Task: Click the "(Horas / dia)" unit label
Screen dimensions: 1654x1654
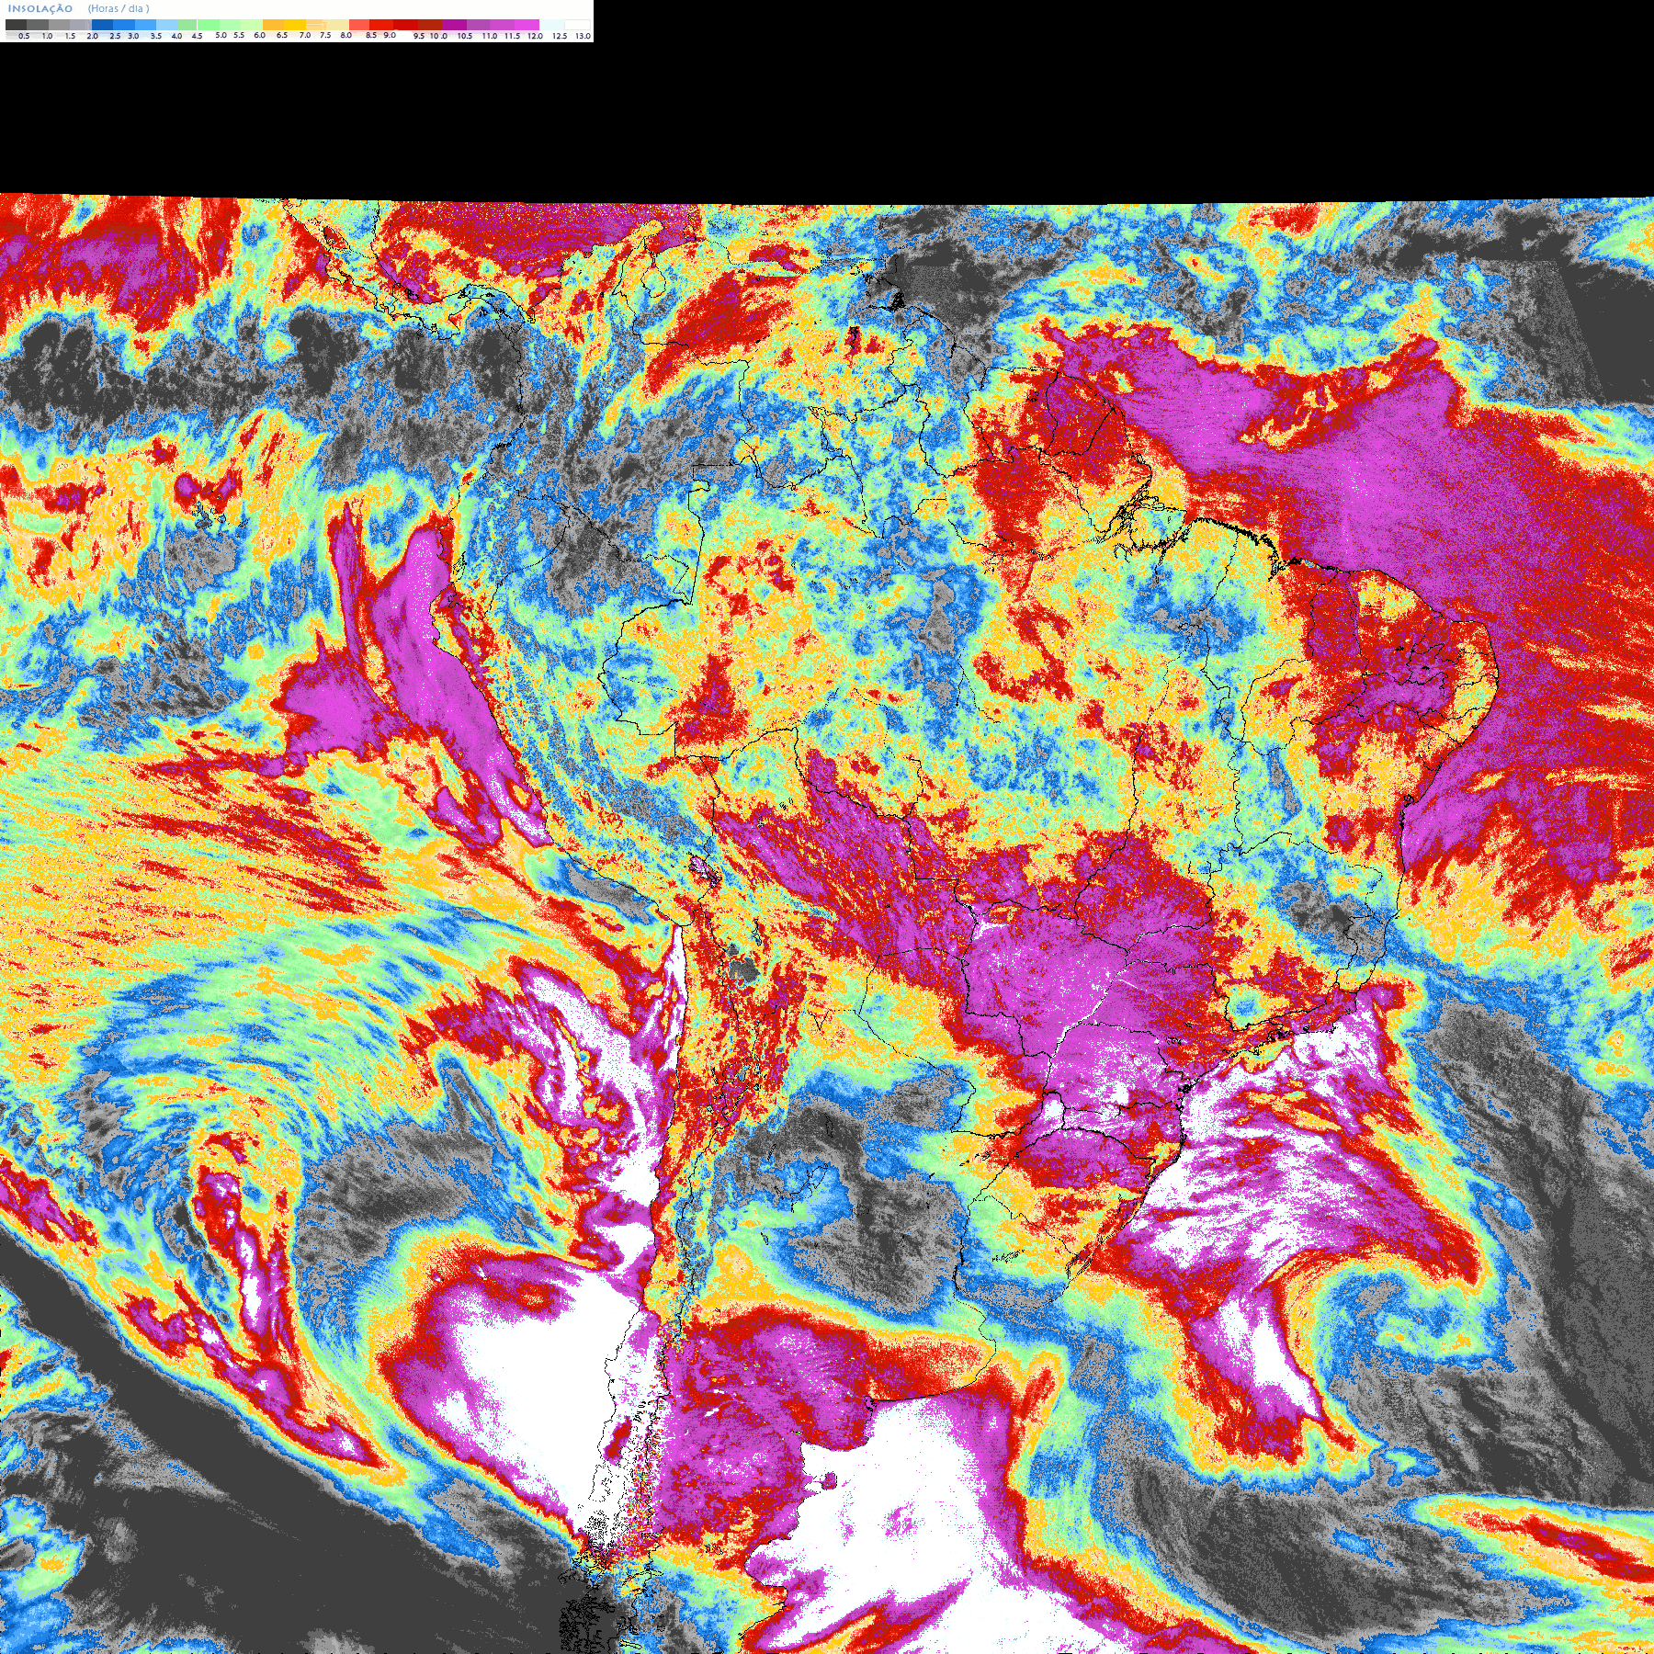Action: coord(119,8)
